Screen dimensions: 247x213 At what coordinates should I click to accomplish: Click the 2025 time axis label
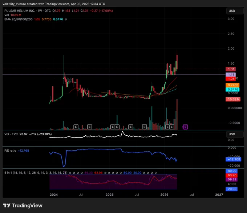click(109, 194)
